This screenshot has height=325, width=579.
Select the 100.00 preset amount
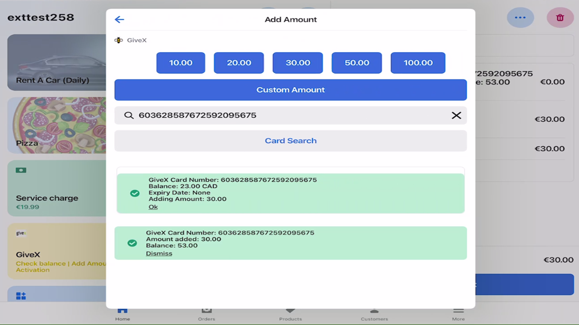pos(418,62)
